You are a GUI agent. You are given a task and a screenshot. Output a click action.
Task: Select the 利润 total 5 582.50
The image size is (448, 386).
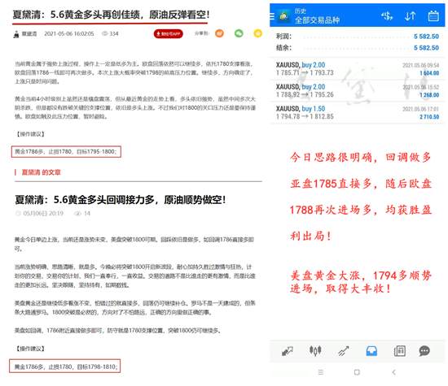pos(426,37)
